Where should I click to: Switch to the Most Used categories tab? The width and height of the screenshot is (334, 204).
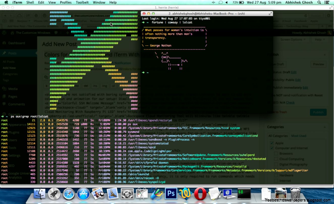(x=299, y=135)
